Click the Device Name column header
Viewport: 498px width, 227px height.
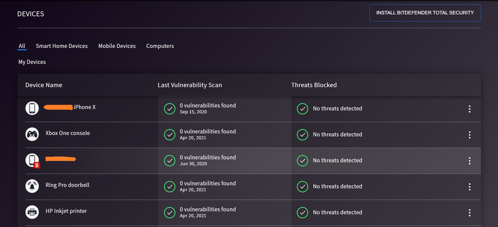click(44, 85)
